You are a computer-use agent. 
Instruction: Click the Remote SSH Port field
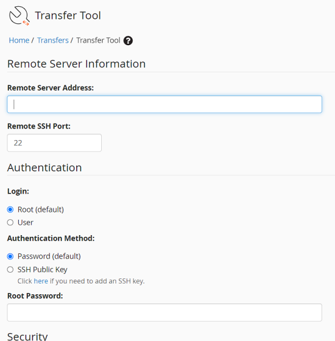tap(54, 143)
